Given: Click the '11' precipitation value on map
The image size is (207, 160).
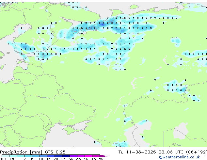Looking at the screenshot, I should pos(90,28).
